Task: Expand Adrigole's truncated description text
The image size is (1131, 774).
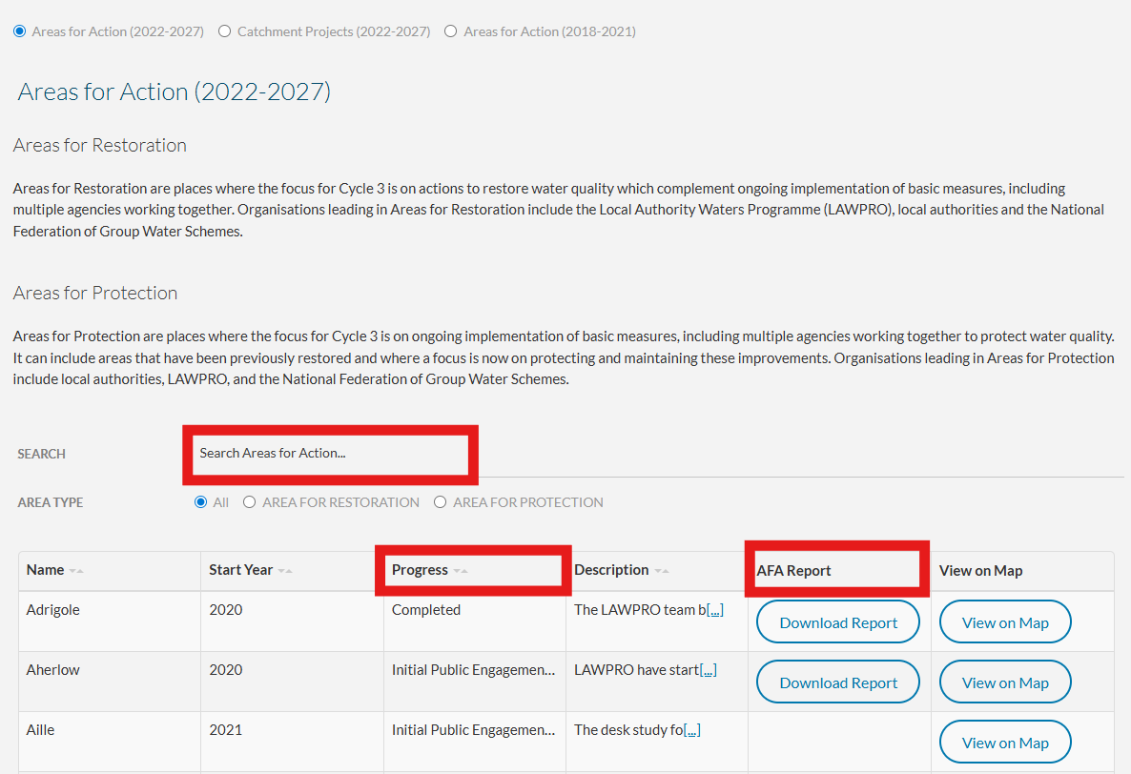Action: coord(714,609)
